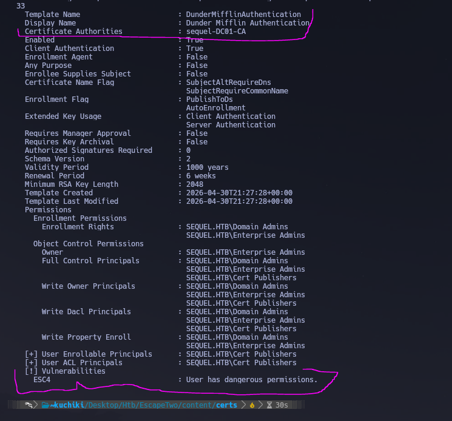Image resolution: width=452 pixels, height=421 pixels.
Task: Click the 'SubjectAltRequireDns' flag value
Action: click(x=229, y=83)
